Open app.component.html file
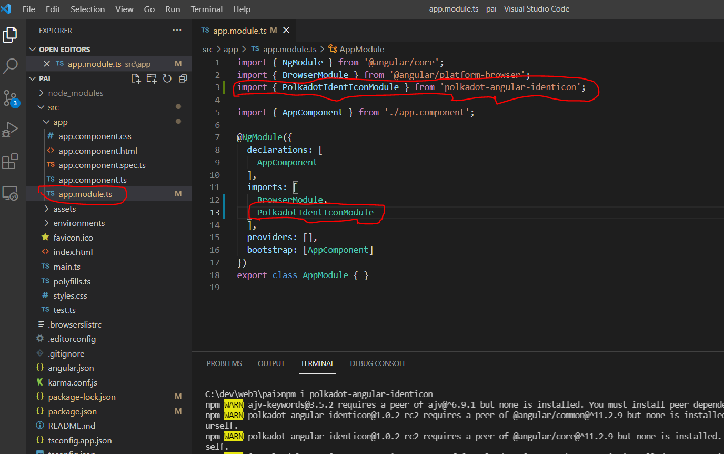Viewport: 724px width, 454px height. coord(98,151)
